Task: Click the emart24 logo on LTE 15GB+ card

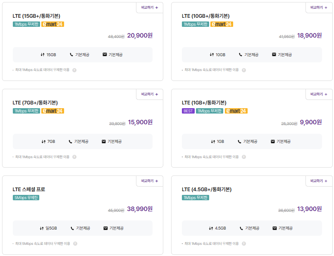Action: coord(52,24)
